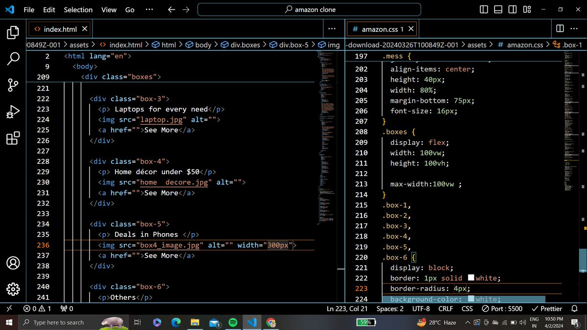Open the Windows Start menu
The image size is (587, 330).
click(x=9, y=322)
